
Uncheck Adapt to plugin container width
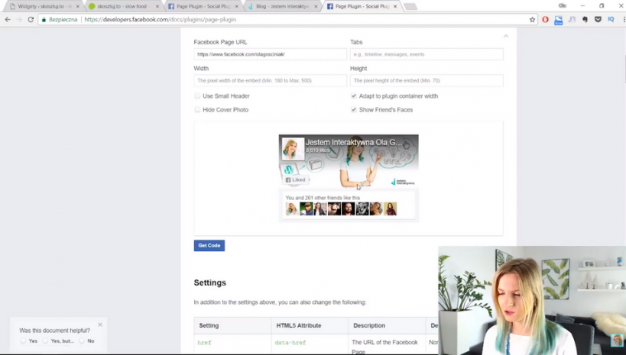coord(354,95)
